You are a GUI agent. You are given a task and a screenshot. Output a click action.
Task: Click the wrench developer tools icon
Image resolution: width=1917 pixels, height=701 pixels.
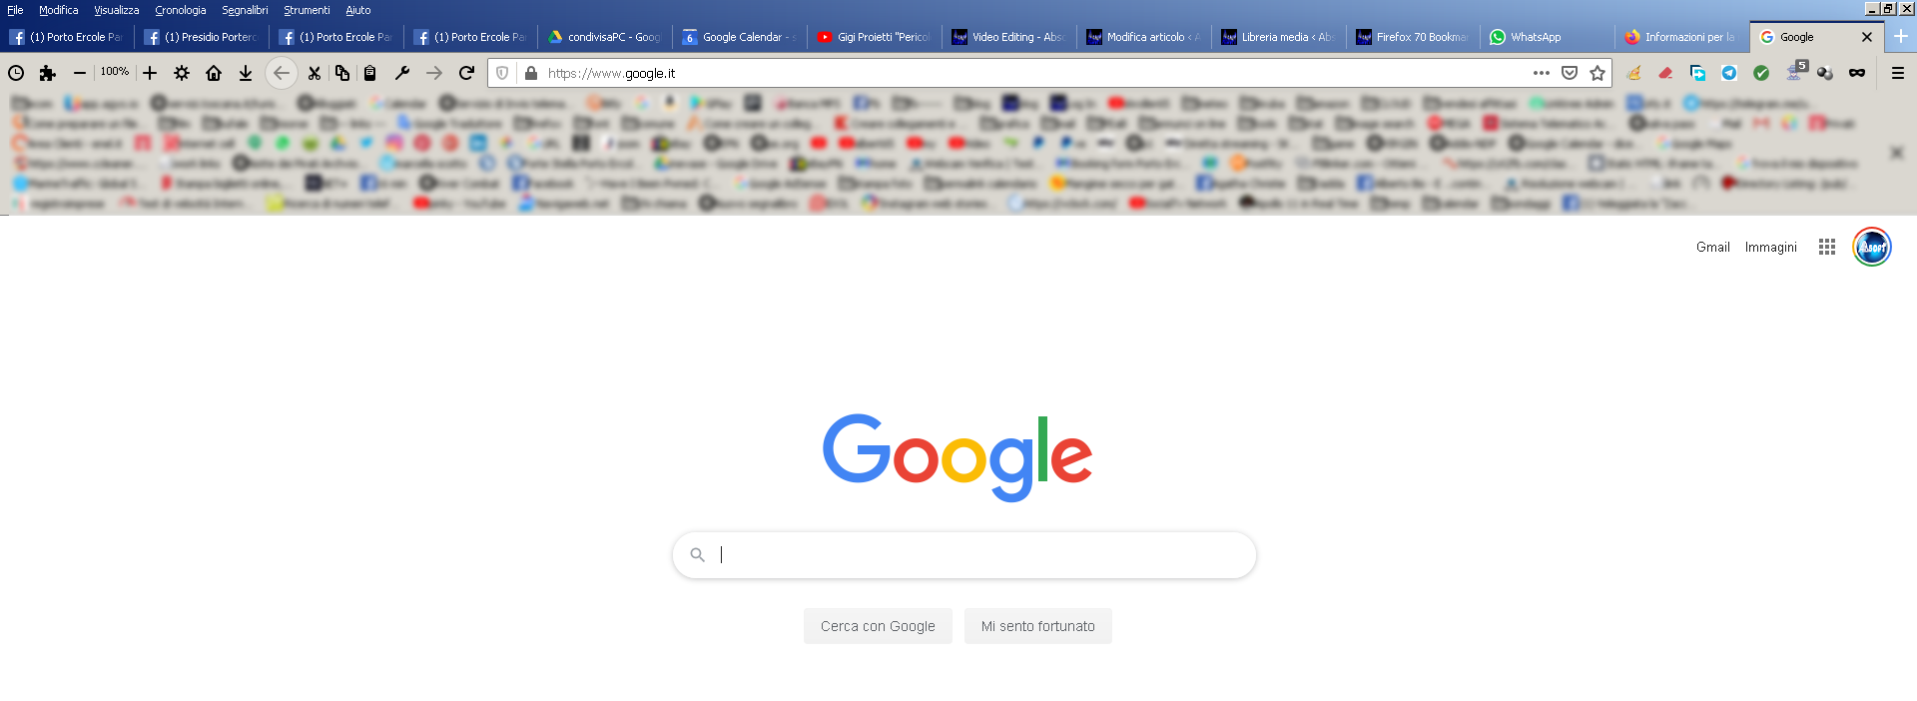402,73
